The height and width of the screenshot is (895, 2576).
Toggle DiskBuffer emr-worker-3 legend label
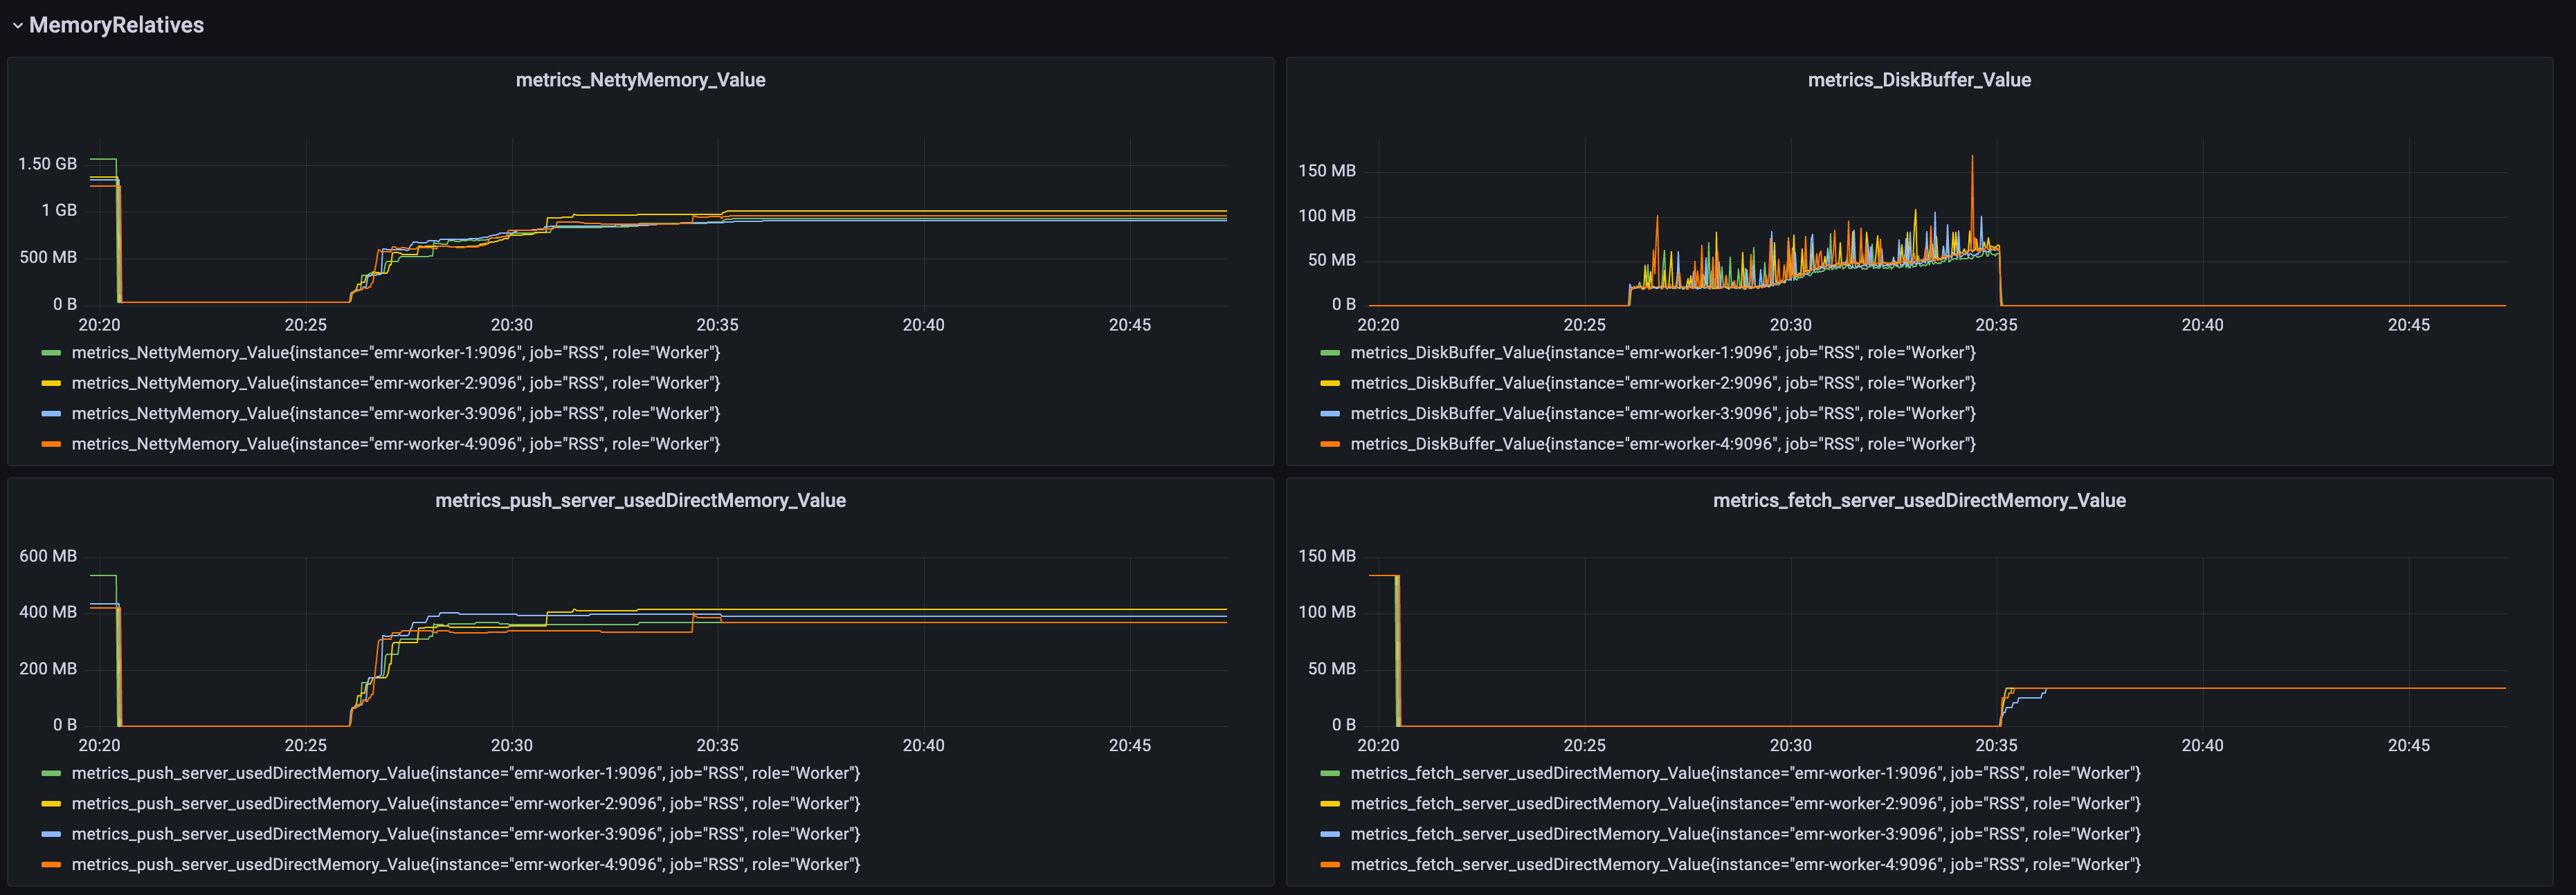point(1663,414)
